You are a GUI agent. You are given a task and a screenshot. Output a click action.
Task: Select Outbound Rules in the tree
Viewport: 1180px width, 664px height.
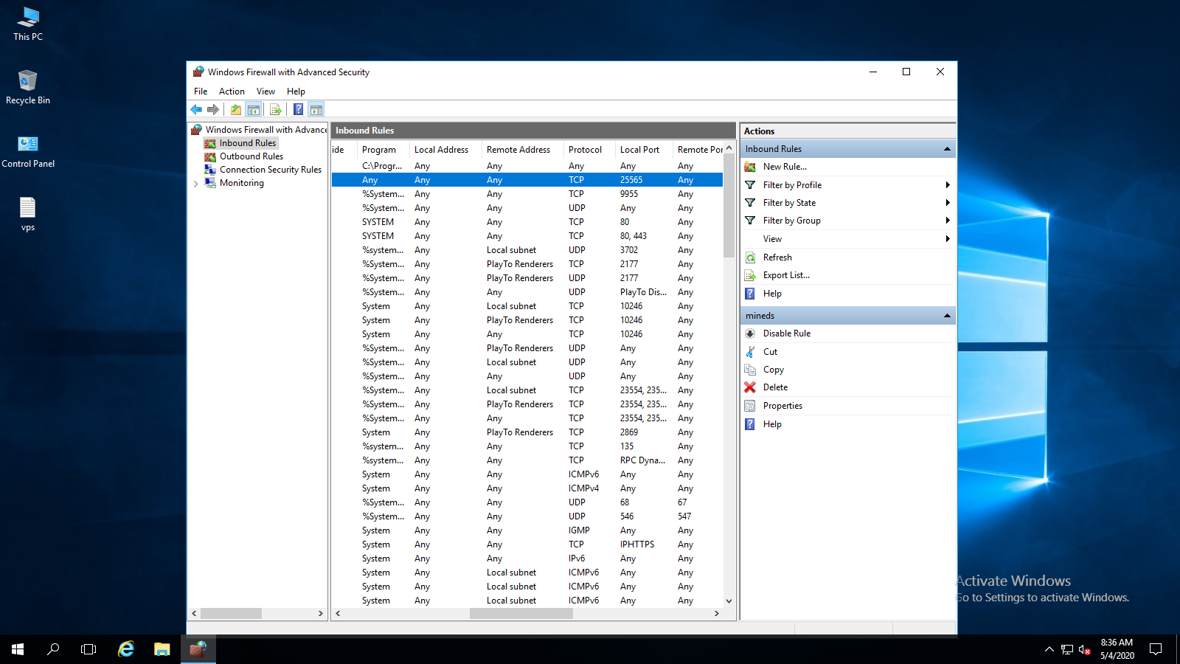point(251,156)
